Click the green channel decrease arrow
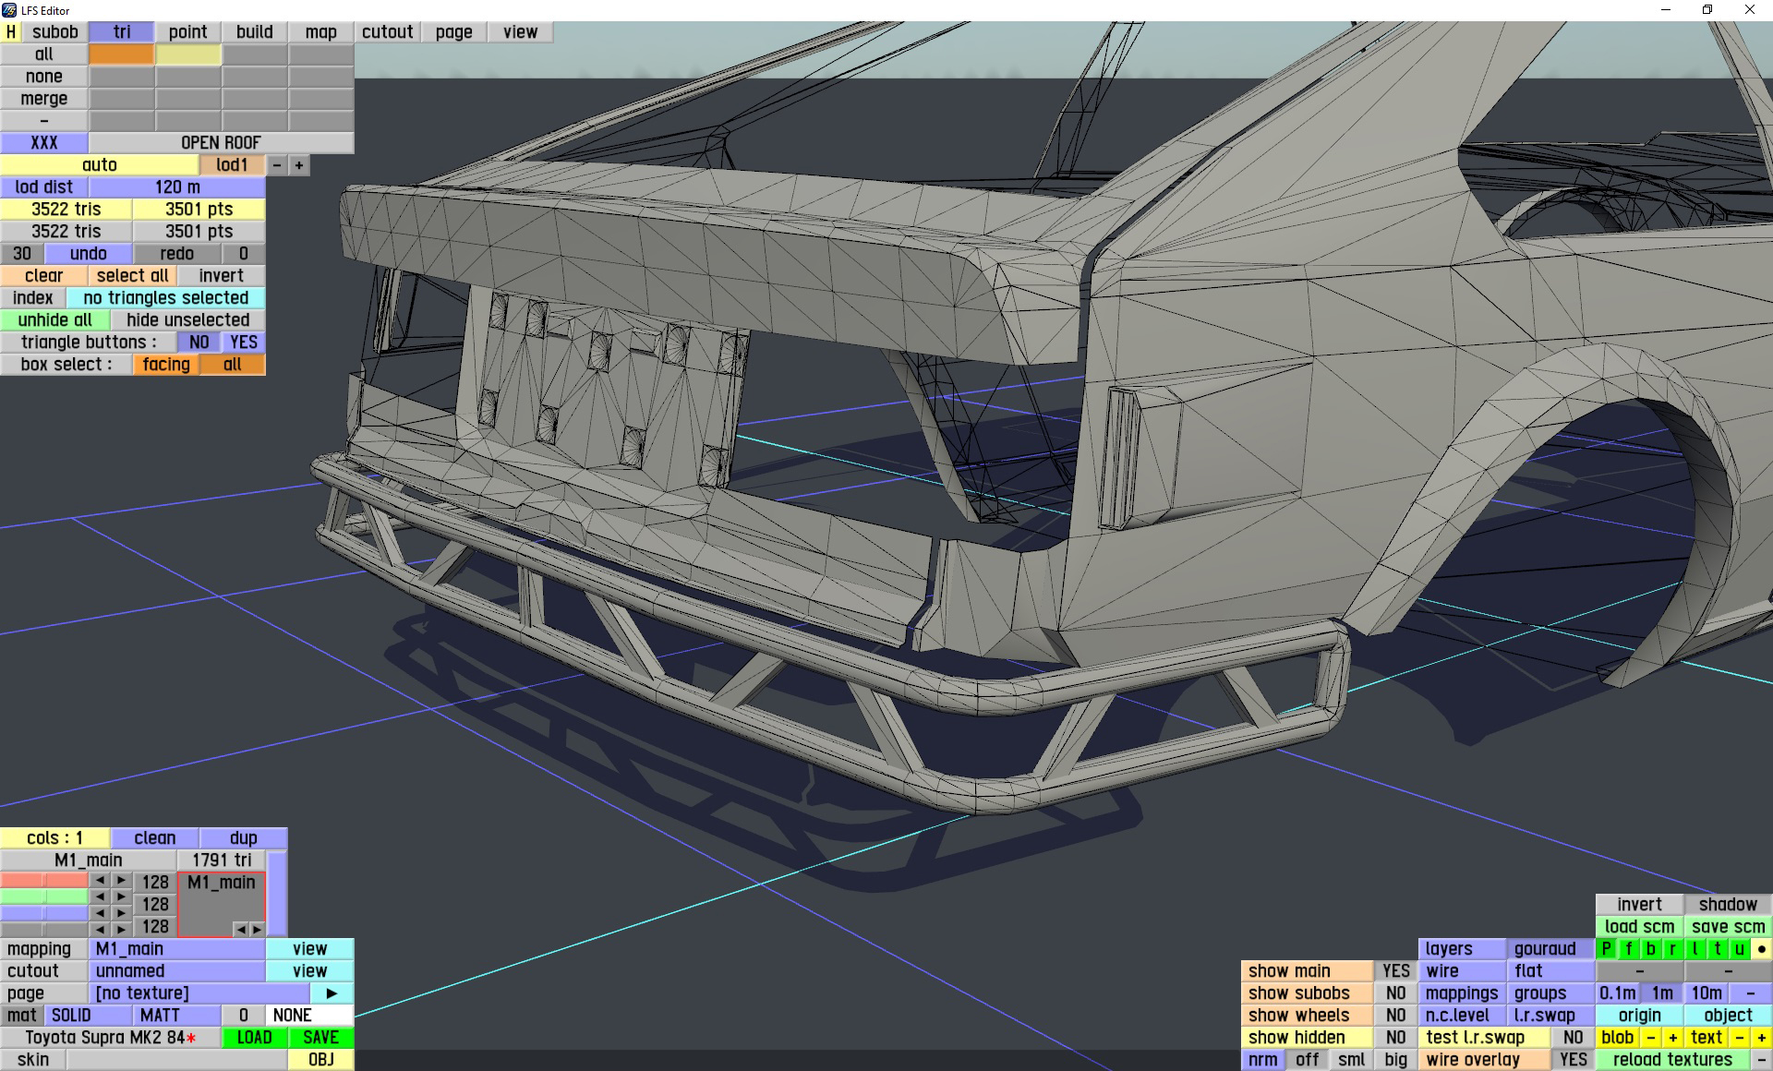The width and height of the screenshot is (1773, 1071). pyautogui.click(x=100, y=897)
